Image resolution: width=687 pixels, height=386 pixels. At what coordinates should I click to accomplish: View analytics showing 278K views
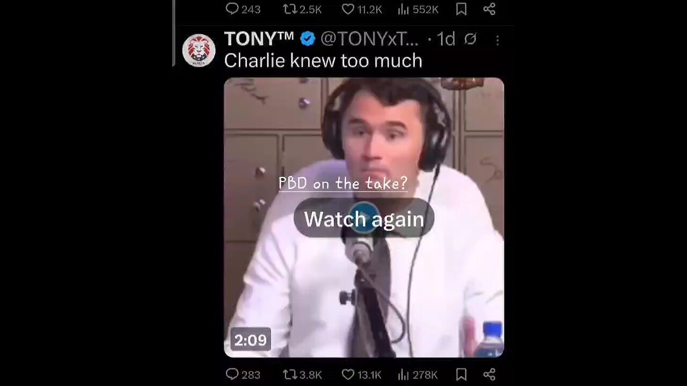[x=418, y=374]
